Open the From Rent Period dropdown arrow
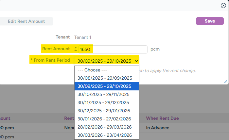The image size is (229, 140). tap(136, 61)
